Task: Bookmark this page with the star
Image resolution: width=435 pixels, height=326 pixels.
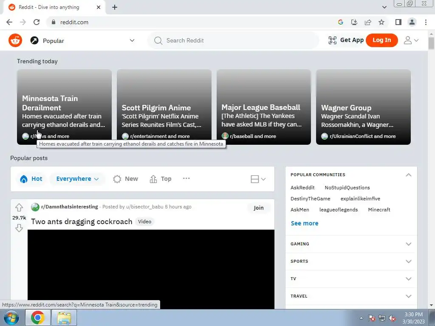Action: click(x=381, y=22)
